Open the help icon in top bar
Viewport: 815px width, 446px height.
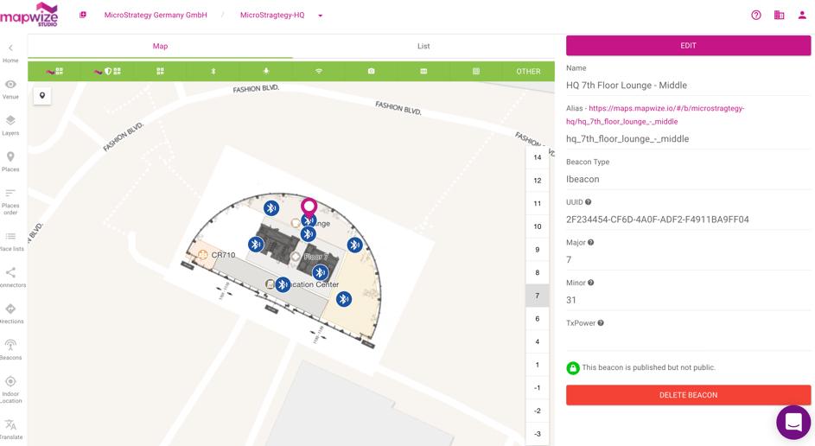pyautogui.click(x=756, y=16)
